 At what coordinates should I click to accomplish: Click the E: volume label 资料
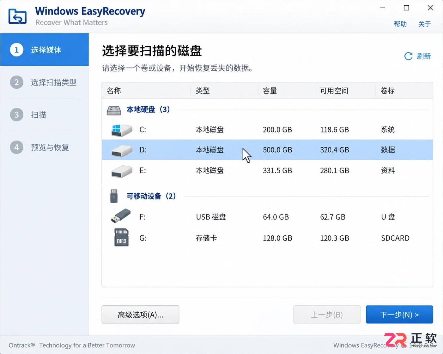point(388,170)
